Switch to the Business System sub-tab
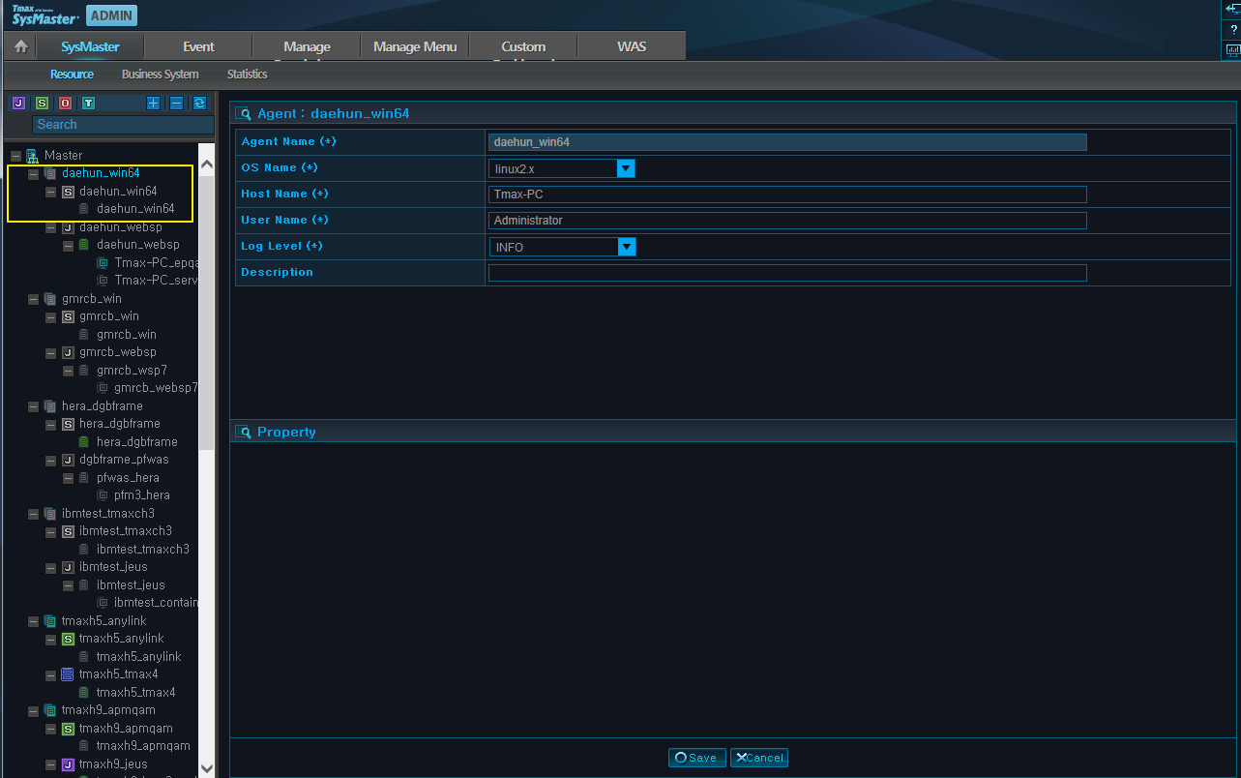Image resolution: width=1241 pixels, height=778 pixels. click(161, 74)
